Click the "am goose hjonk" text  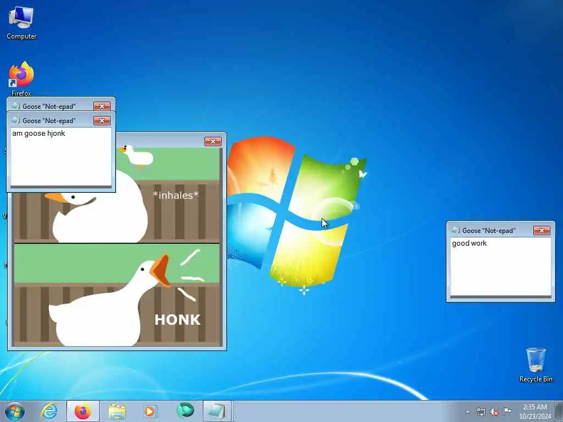point(38,134)
